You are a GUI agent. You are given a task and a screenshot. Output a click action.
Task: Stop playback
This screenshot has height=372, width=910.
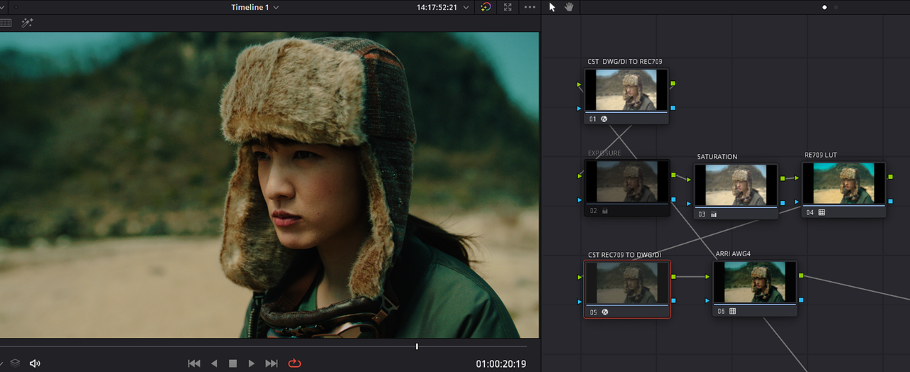(x=232, y=363)
